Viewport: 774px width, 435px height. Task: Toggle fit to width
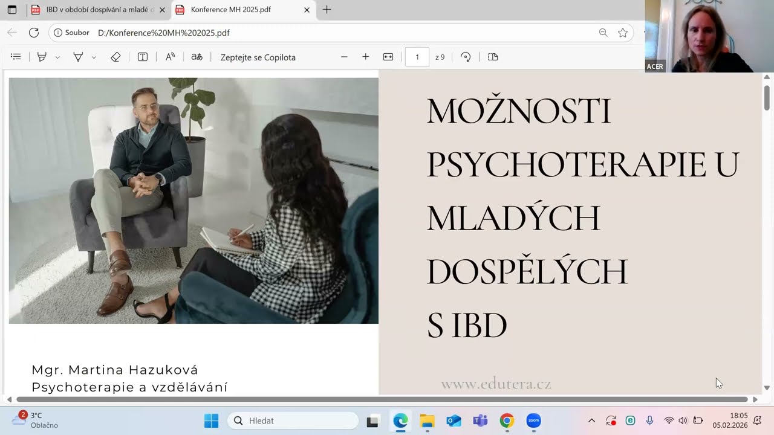click(x=388, y=57)
